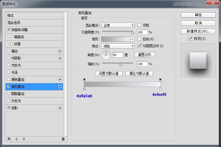Cancel with the 取消 button
Screen dimensions: 221x147
[198, 23]
